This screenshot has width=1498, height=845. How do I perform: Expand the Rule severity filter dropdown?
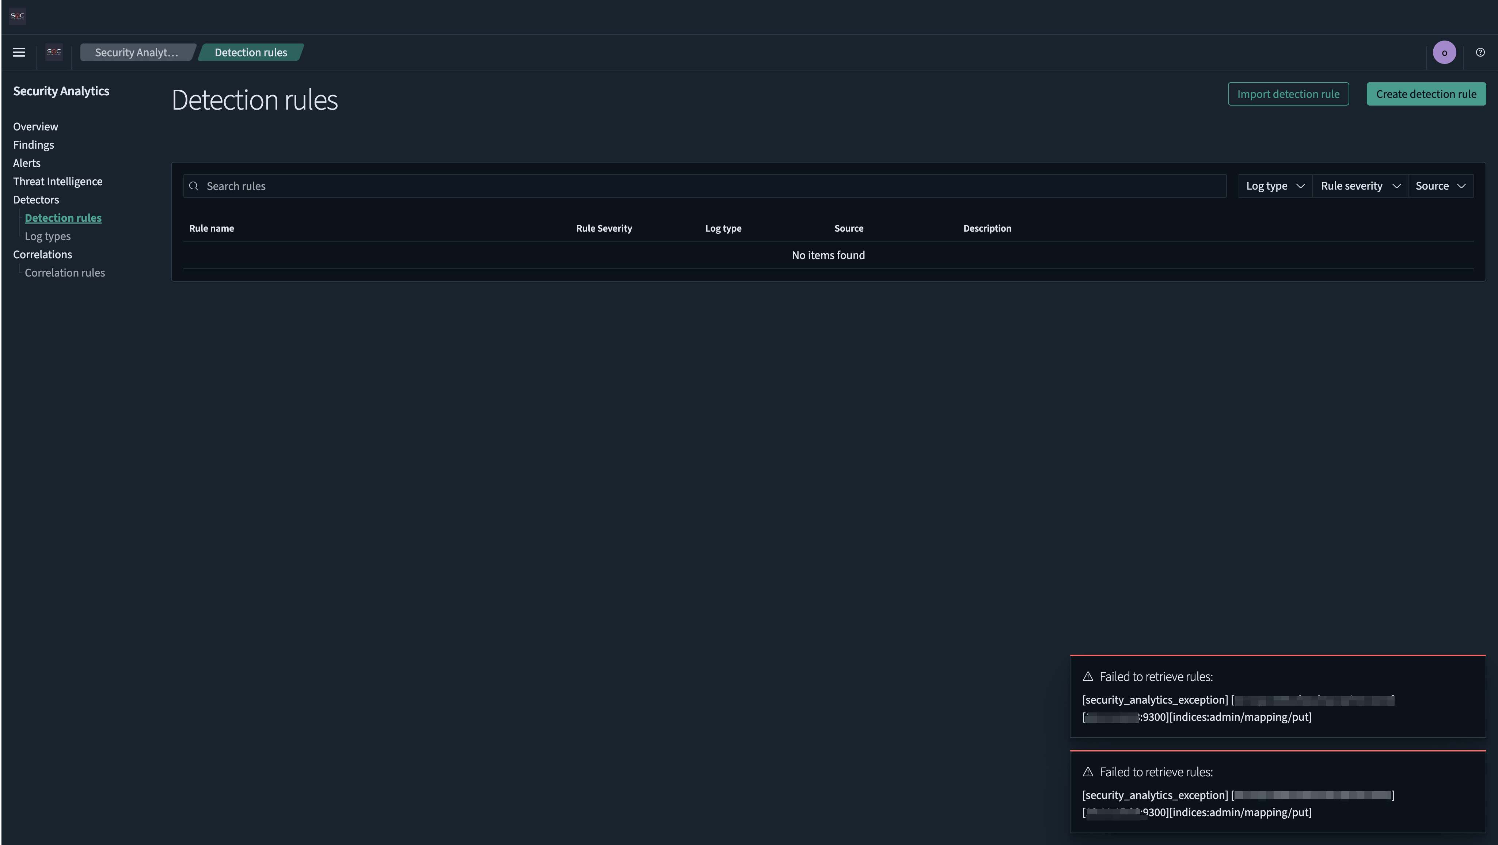pyautogui.click(x=1360, y=186)
